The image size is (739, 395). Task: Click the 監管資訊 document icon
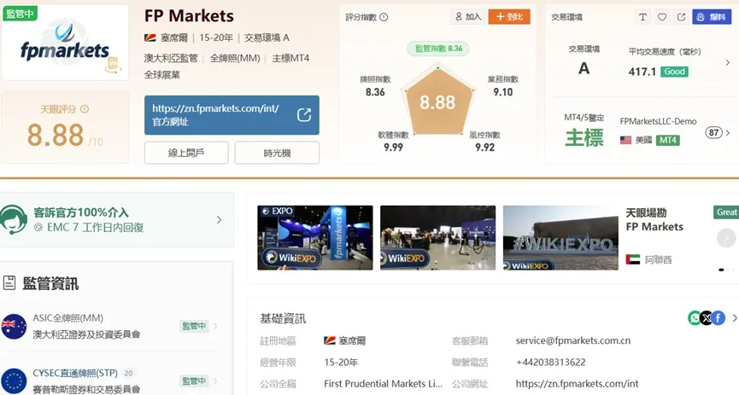pos(9,283)
